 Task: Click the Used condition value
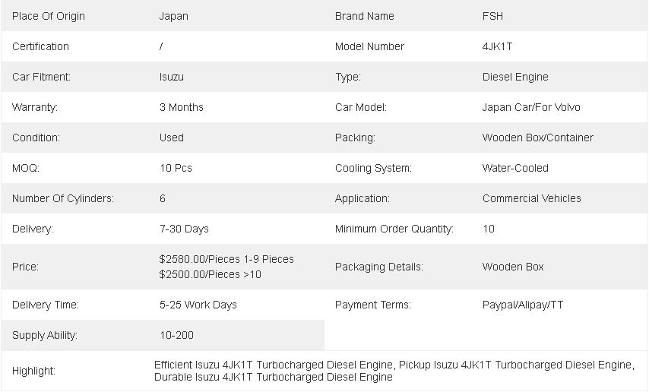(171, 138)
